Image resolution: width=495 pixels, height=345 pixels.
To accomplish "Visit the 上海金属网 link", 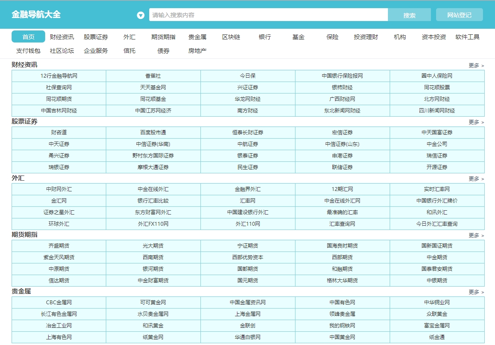I will coord(248,314).
